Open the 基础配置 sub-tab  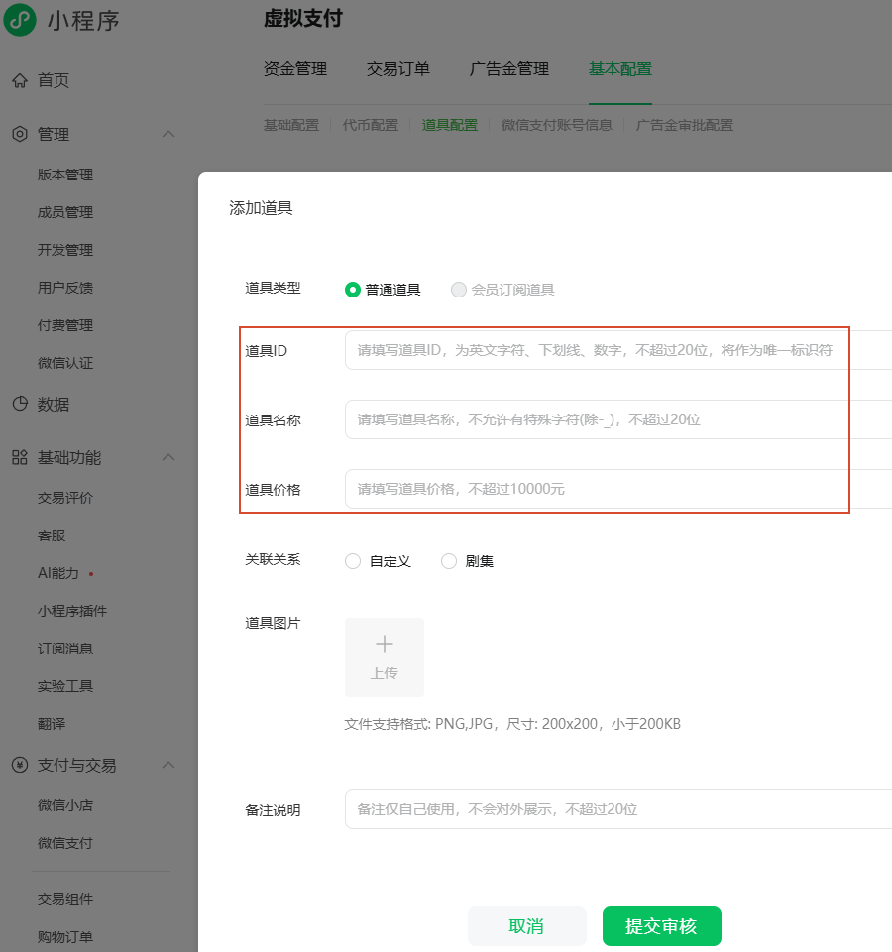tap(291, 125)
